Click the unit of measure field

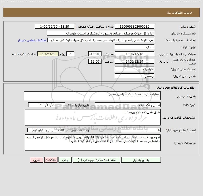(46, 130)
